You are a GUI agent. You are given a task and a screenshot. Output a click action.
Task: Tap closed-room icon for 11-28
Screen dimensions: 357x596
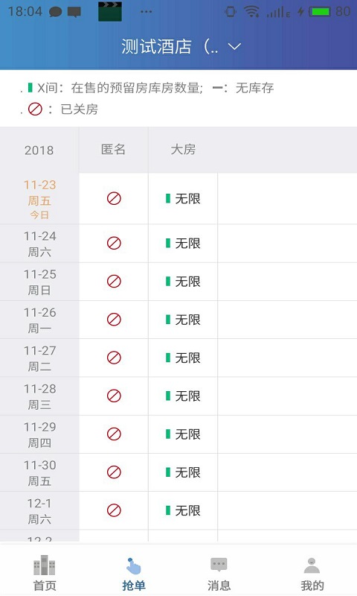(114, 396)
